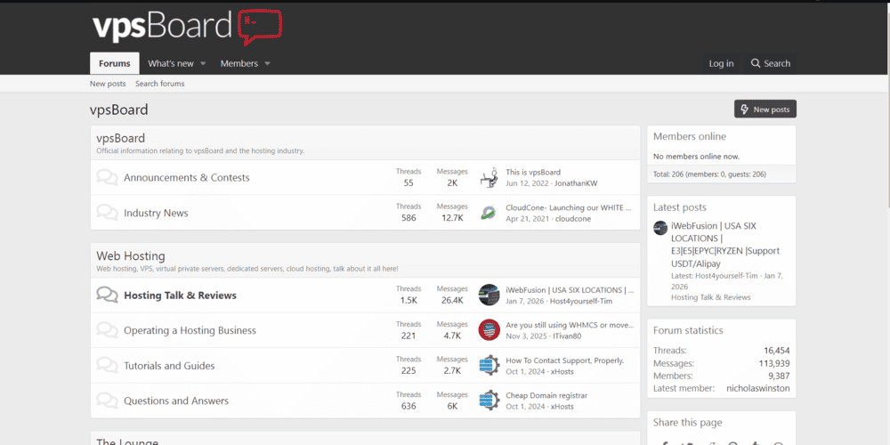Click latest member nicholaswinston
Viewport: 890px width, 445px height.
tap(757, 388)
